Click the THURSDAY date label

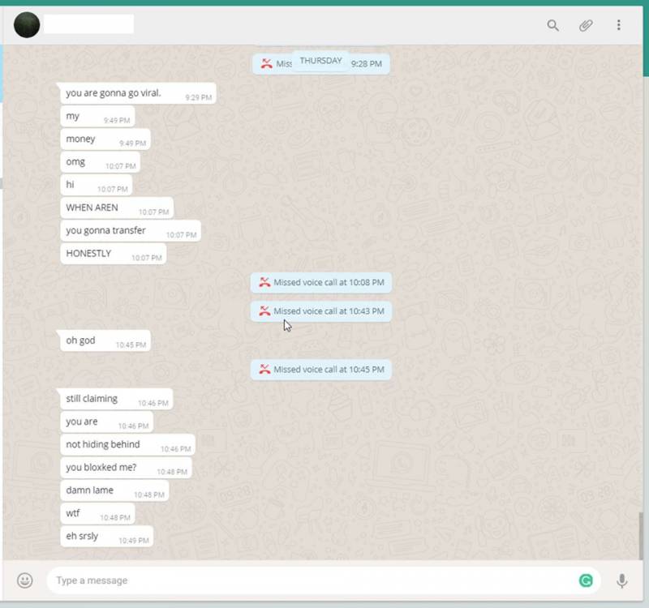pos(320,61)
